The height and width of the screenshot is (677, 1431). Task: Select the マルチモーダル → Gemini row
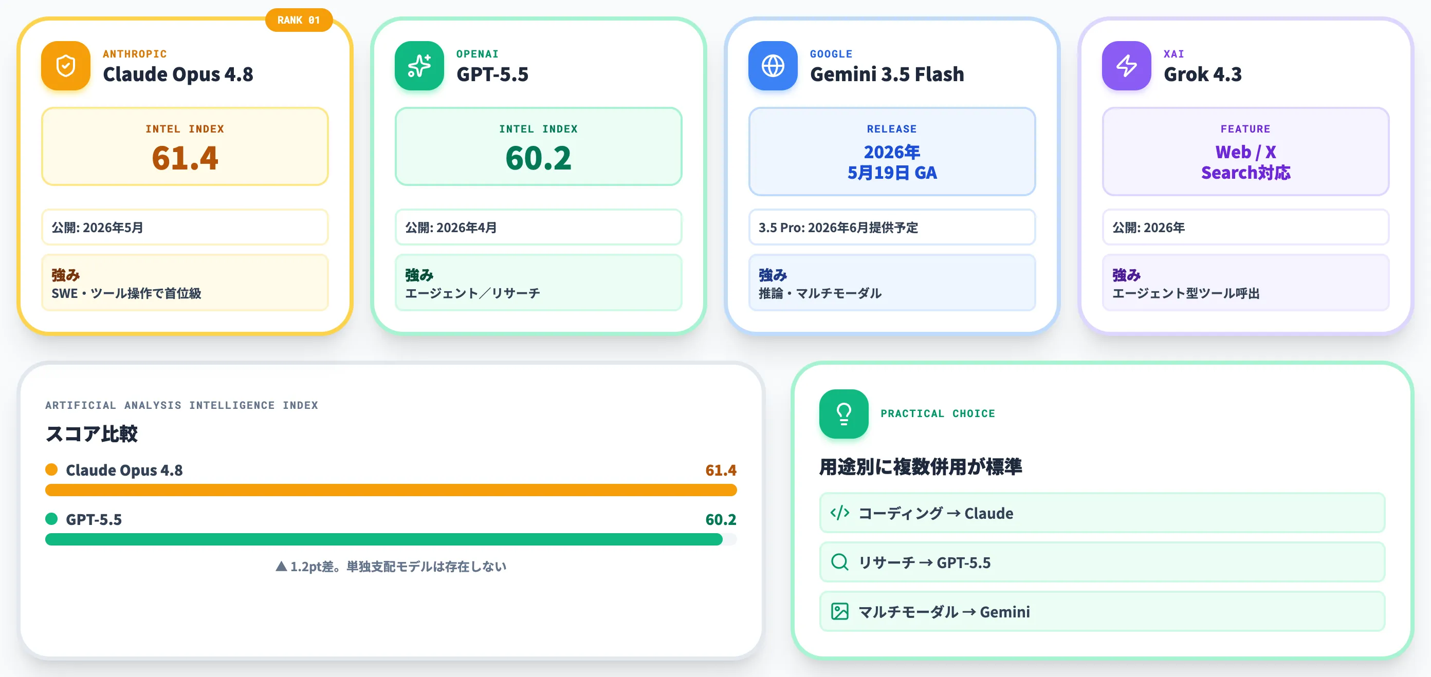1102,612
